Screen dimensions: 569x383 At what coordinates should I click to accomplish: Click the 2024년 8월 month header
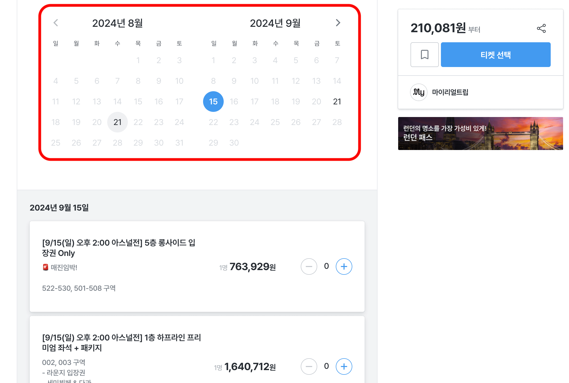(118, 23)
